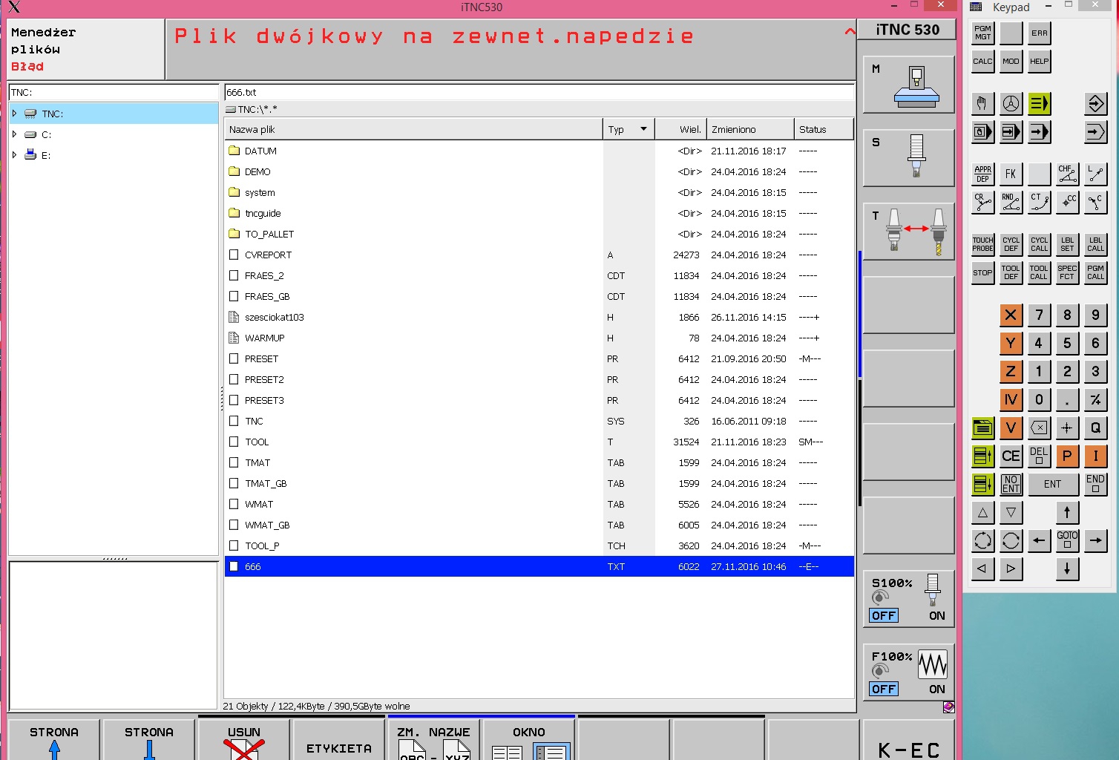Image resolution: width=1119 pixels, height=760 pixels.
Task: Click green soft-key row up key
Action: pyautogui.click(x=982, y=456)
